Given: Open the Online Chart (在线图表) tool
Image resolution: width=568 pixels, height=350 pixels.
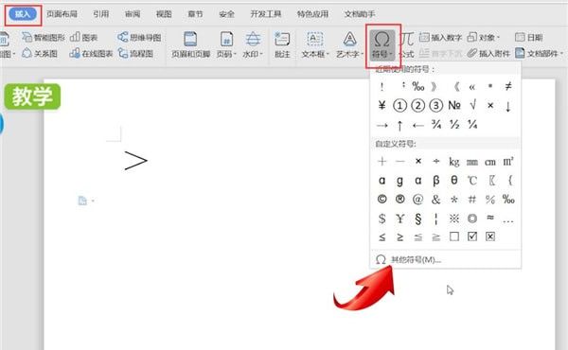Looking at the screenshot, I should click(91, 54).
